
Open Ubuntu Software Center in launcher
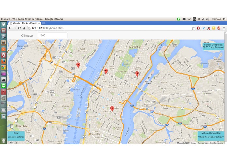[4, 49]
